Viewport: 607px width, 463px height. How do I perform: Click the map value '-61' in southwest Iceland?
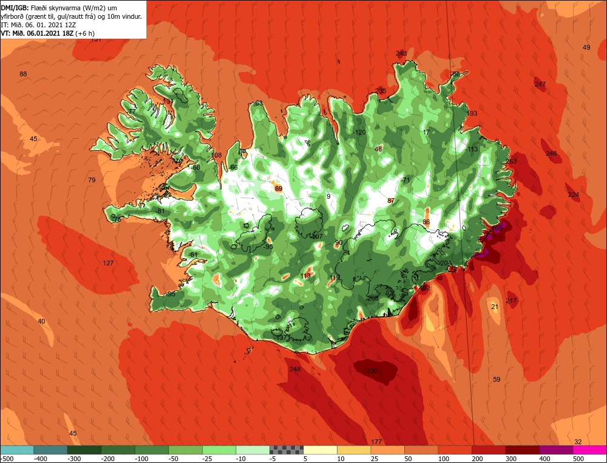click(x=193, y=255)
